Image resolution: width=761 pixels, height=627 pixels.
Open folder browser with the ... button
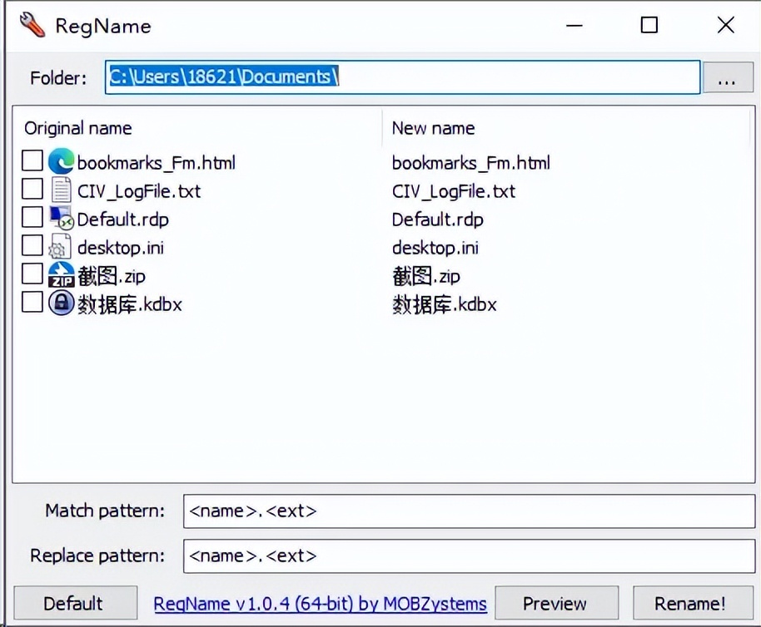(x=728, y=78)
